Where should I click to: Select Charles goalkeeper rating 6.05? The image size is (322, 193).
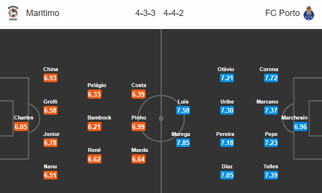(21, 127)
